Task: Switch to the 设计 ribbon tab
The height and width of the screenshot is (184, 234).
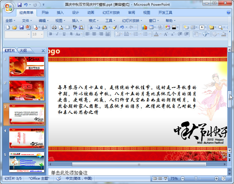Action: pos(75,13)
